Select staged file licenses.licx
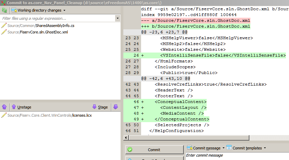 50,115
